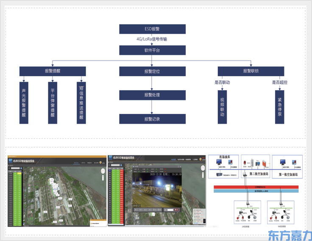Click the 报警定位 box
Image resolution: width=312 pixels, height=241 pixels.
pos(152,71)
